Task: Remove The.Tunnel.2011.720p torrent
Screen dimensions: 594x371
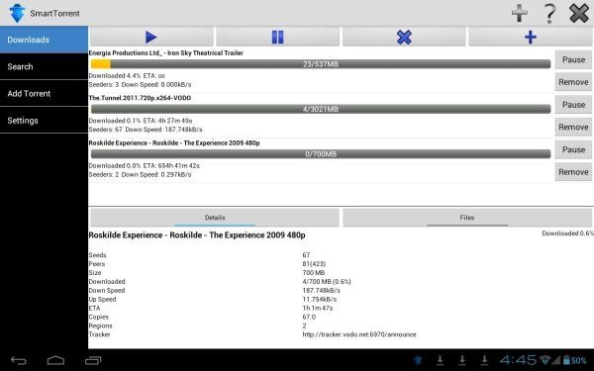Action: [573, 128]
